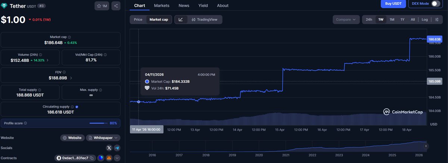Viewport: 448px width, 163px height.
Task: Add Tether to watchlist with star button
Action: tap(102, 6)
